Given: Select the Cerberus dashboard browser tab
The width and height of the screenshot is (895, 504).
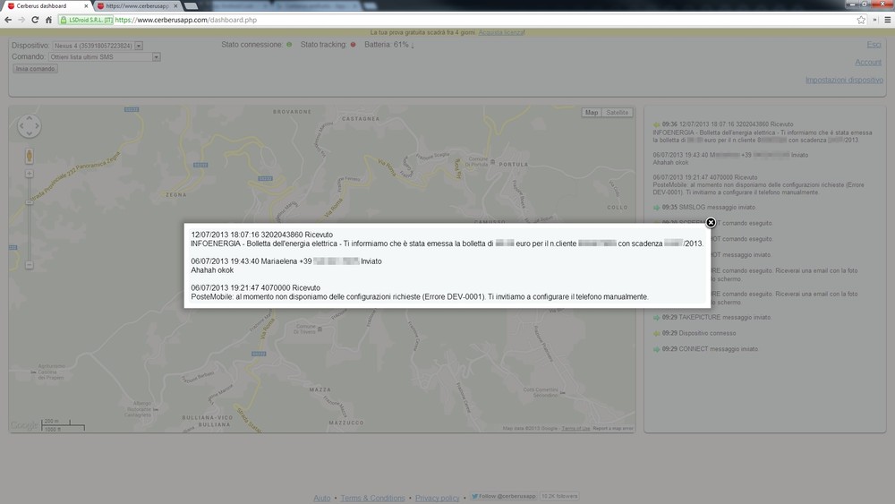Looking at the screenshot, I should coord(47,5).
